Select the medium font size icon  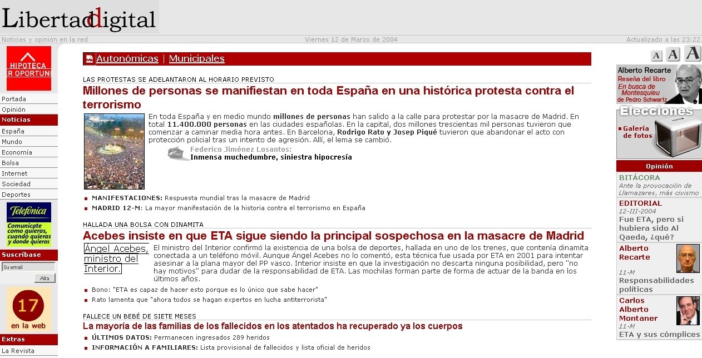673,54
